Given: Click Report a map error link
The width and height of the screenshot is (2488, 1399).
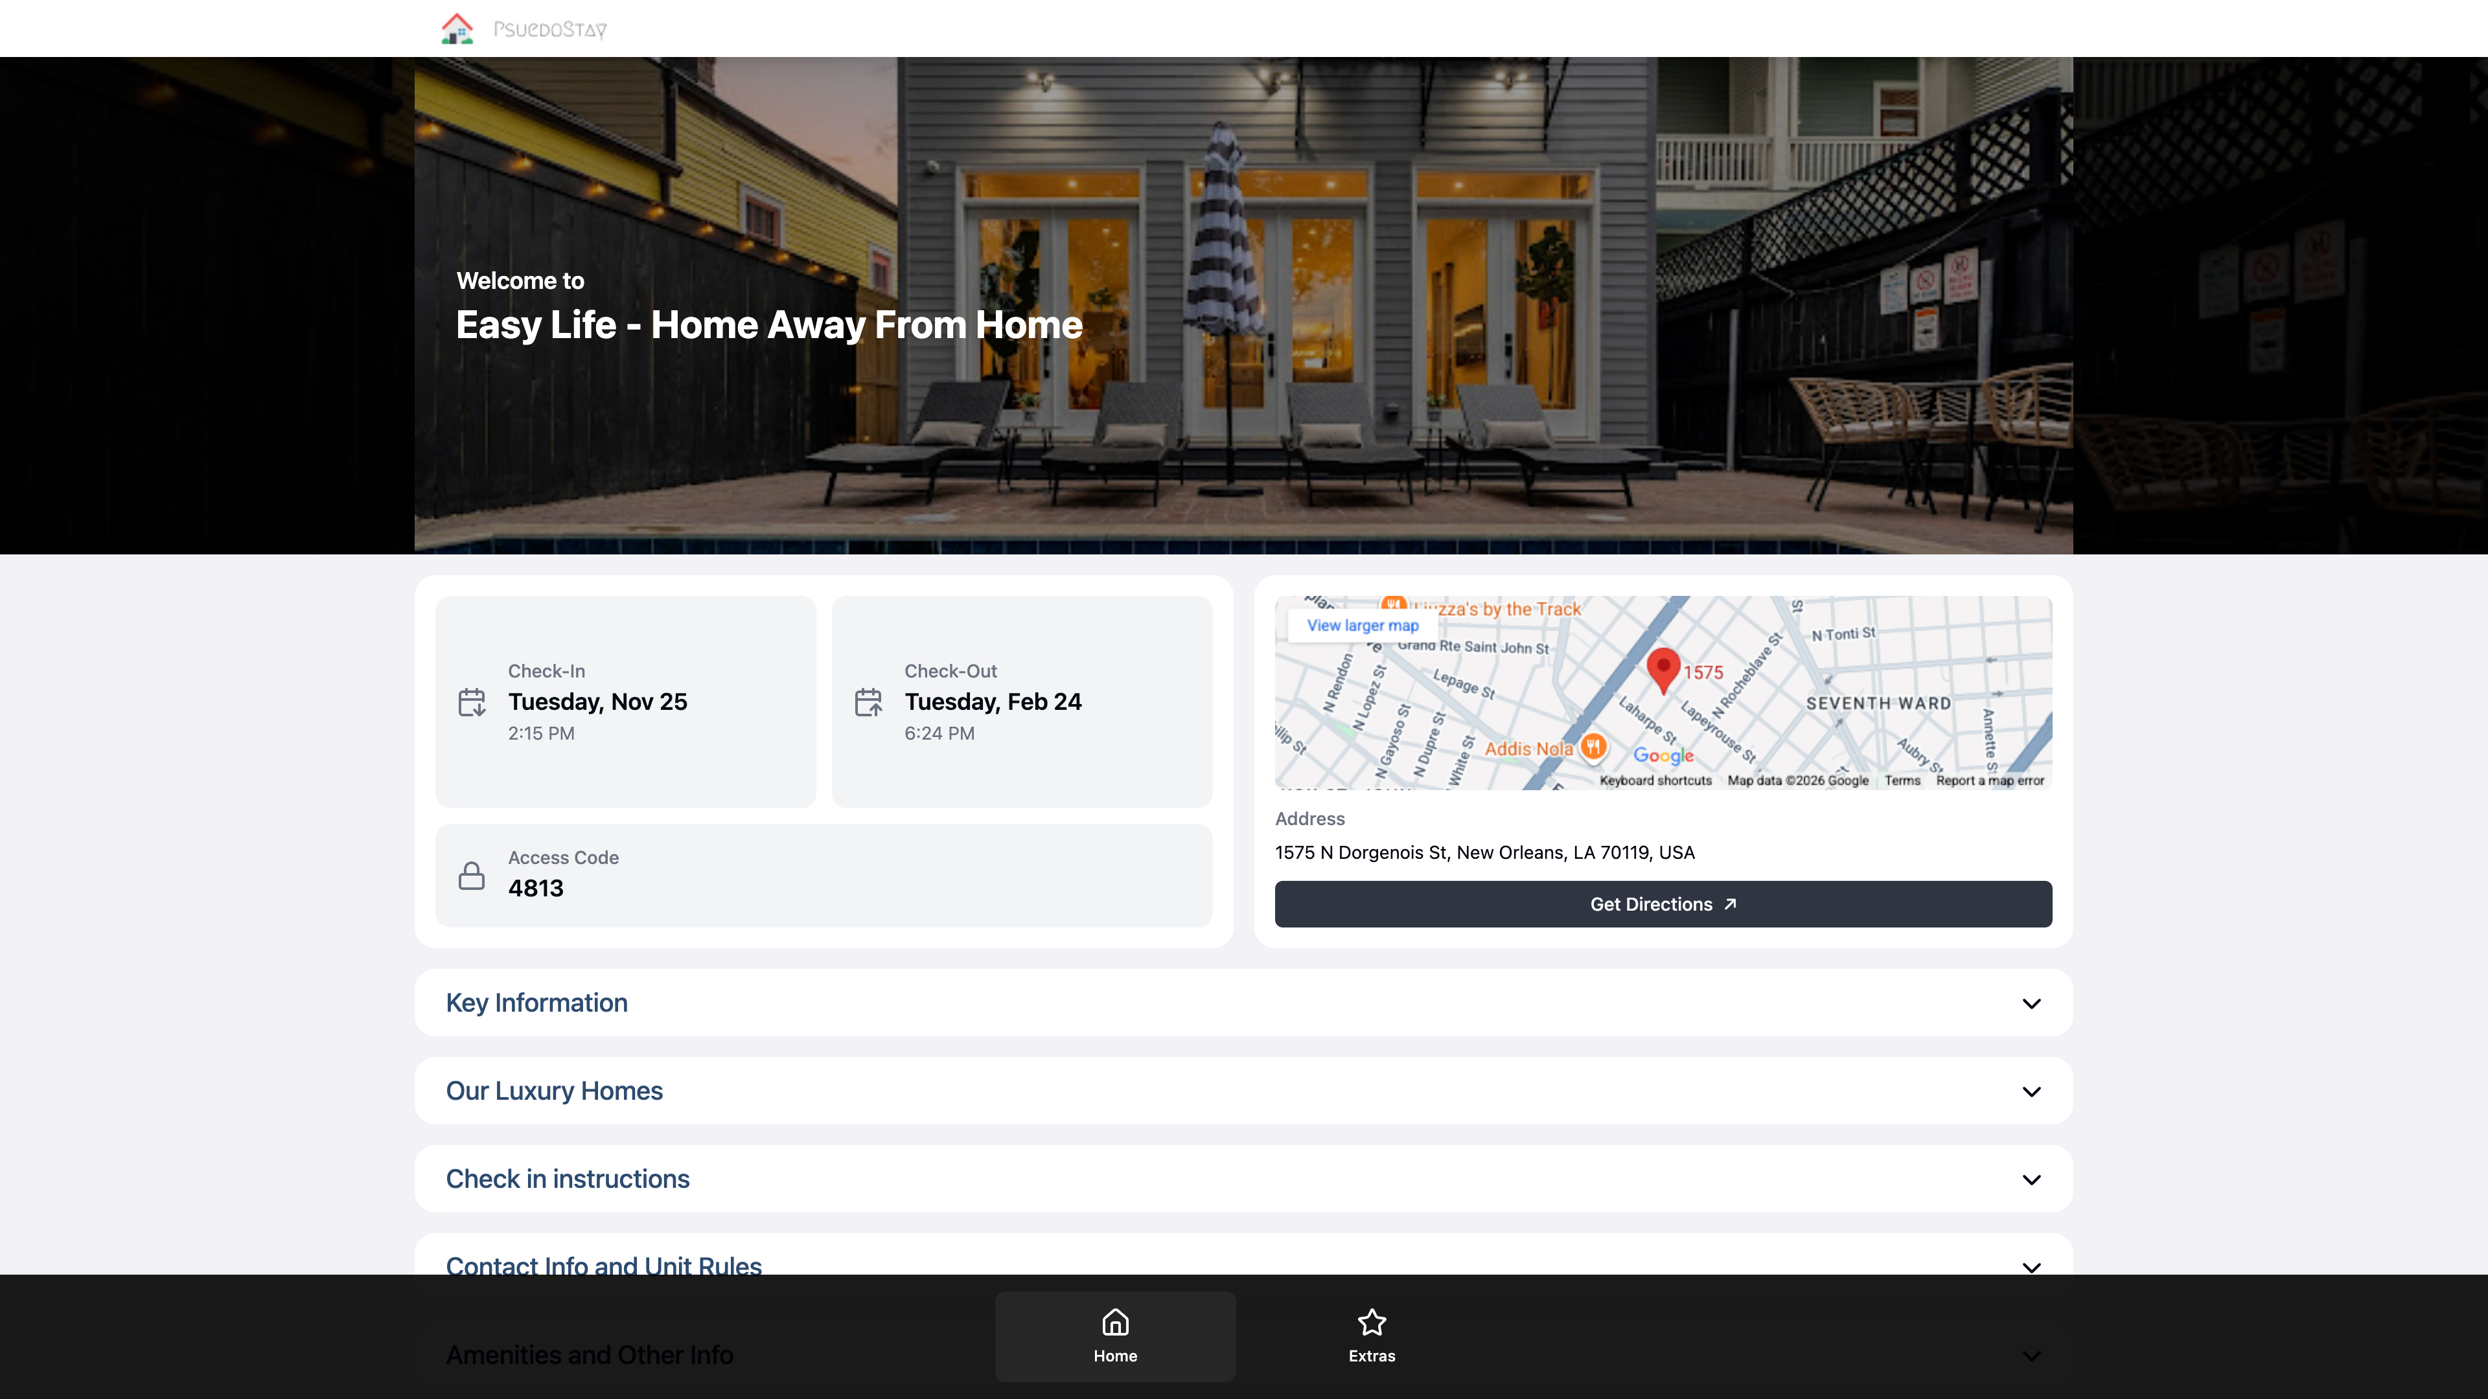Looking at the screenshot, I should pyautogui.click(x=1990, y=780).
